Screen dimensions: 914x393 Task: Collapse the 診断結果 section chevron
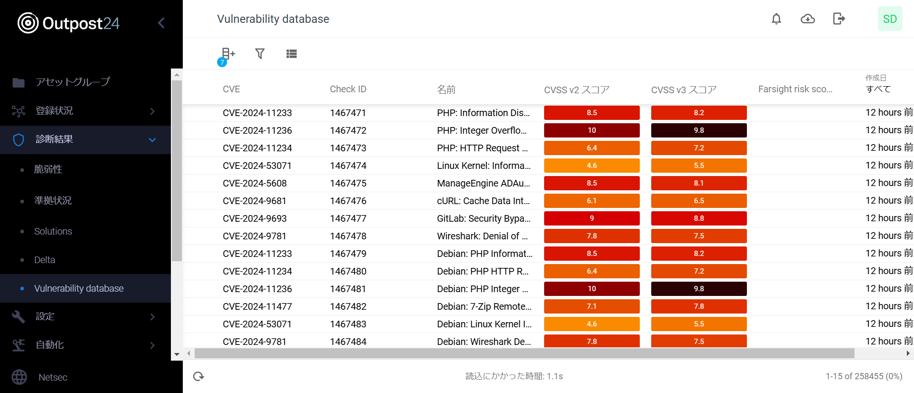tap(152, 140)
